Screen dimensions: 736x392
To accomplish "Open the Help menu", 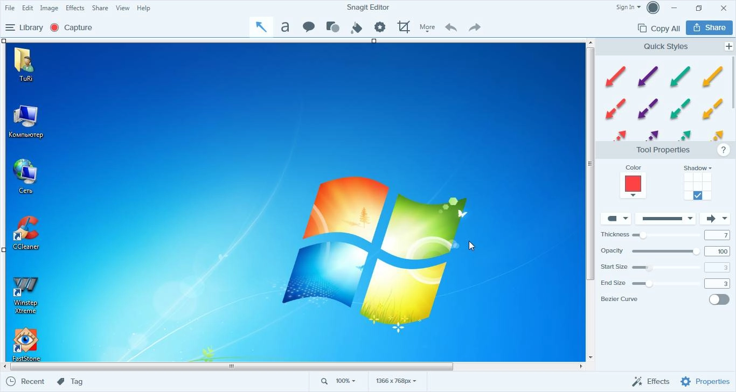I will click(x=143, y=8).
